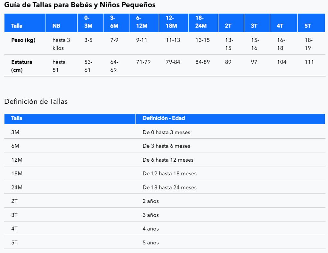
Task: Click 'De 3 hasta 6 meses' text
Action: point(166,146)
